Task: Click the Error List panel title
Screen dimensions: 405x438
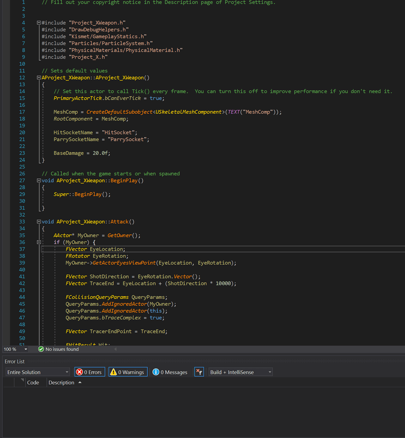Action: tap(14, 361)
